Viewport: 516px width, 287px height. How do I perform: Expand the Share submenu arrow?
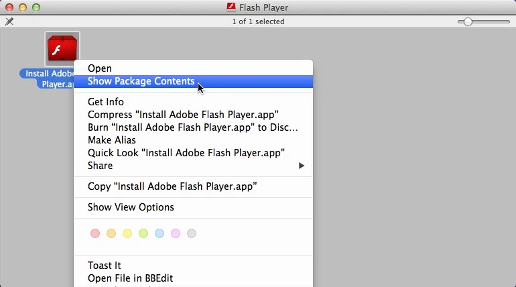302,166
